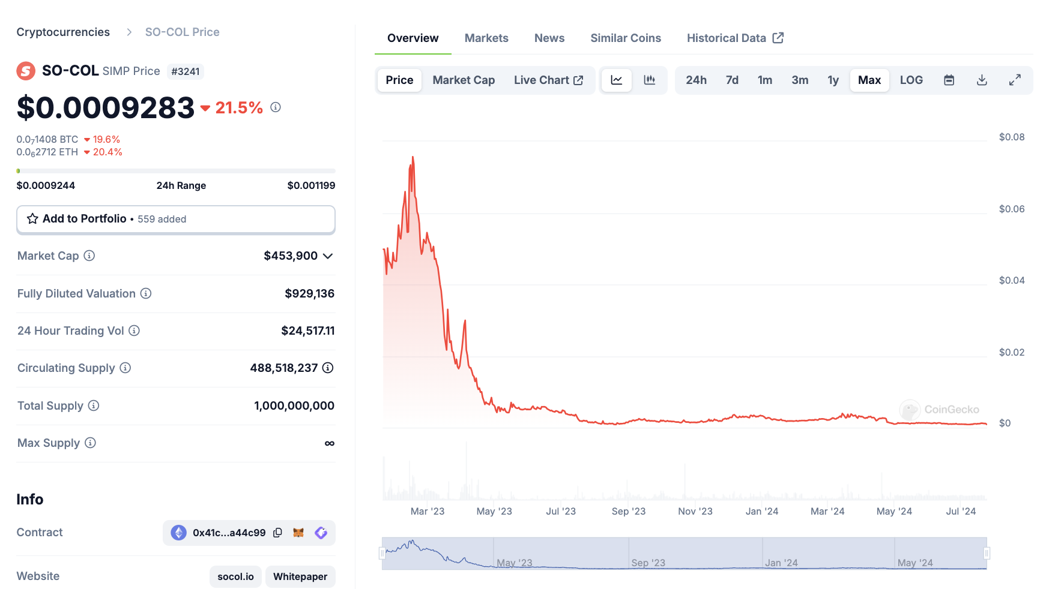1058x589 pixels.
Task: Expand chart to fullscreen
Action: click(1015, 80)
